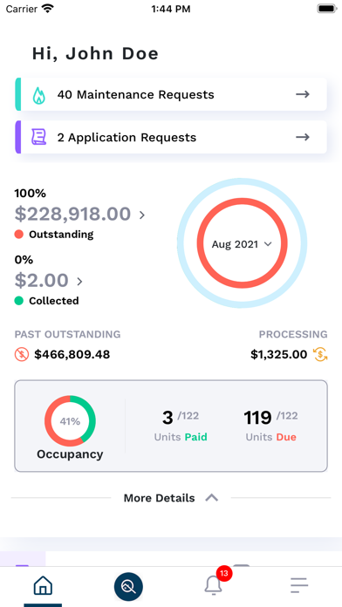Screen dimensions: 342x607
Task: Tap the past outstanding crossed-dollar icon
Action: coord(22,354)
